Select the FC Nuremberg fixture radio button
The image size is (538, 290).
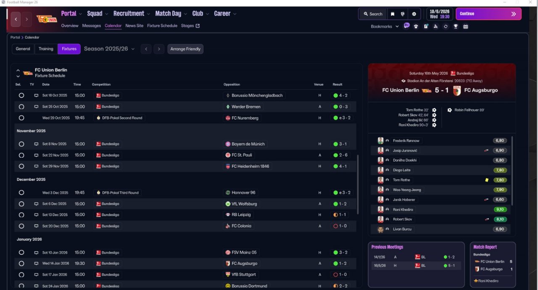(x=21, y=118)
